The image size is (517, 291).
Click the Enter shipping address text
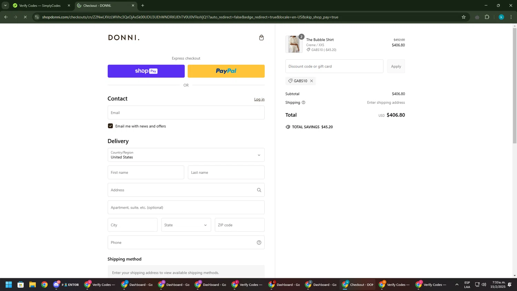(x=386, y=102)
